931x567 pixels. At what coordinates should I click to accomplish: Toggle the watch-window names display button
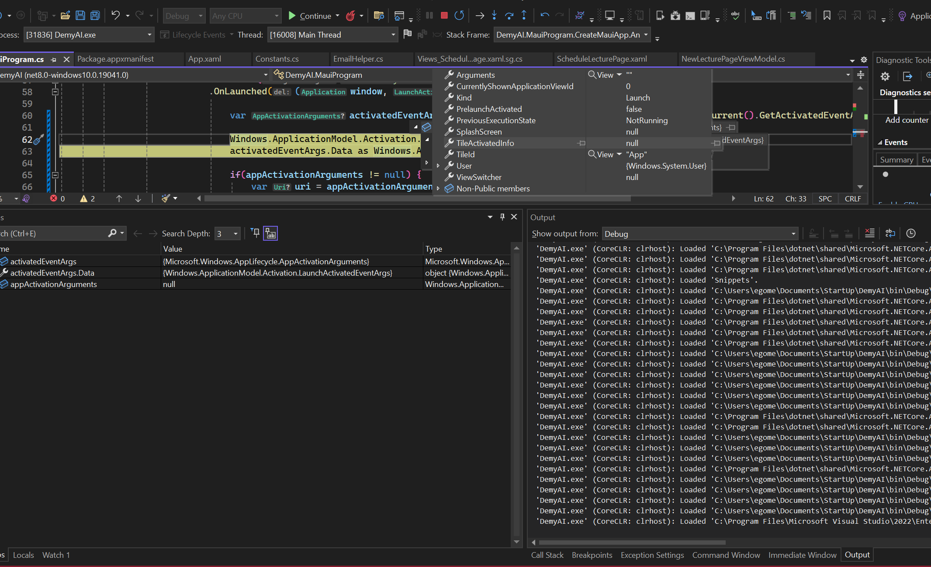coord(270,234)
